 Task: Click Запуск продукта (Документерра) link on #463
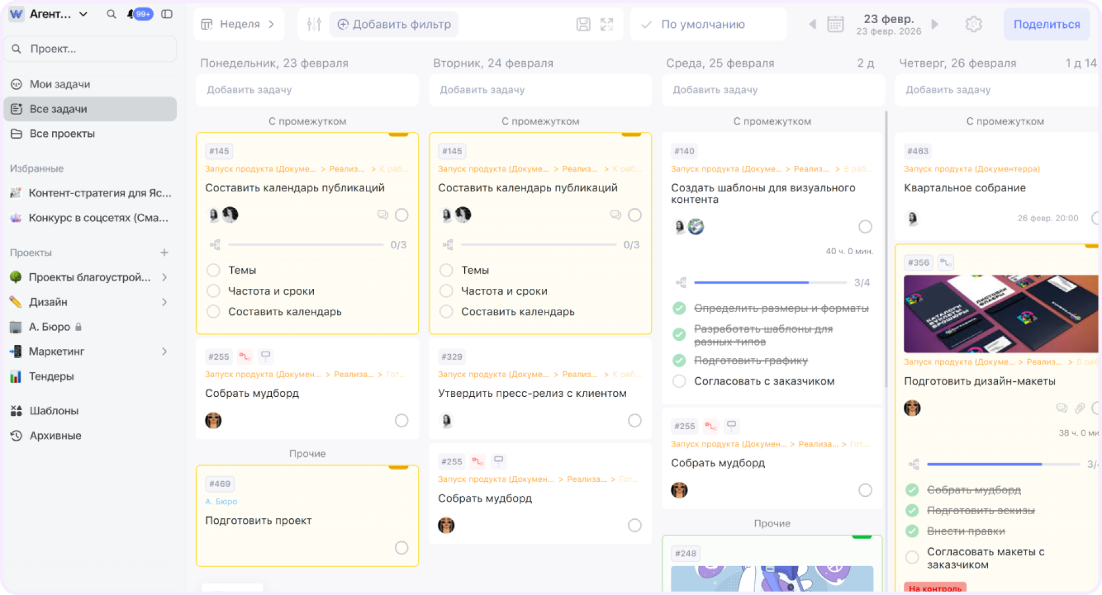[971, 169]
